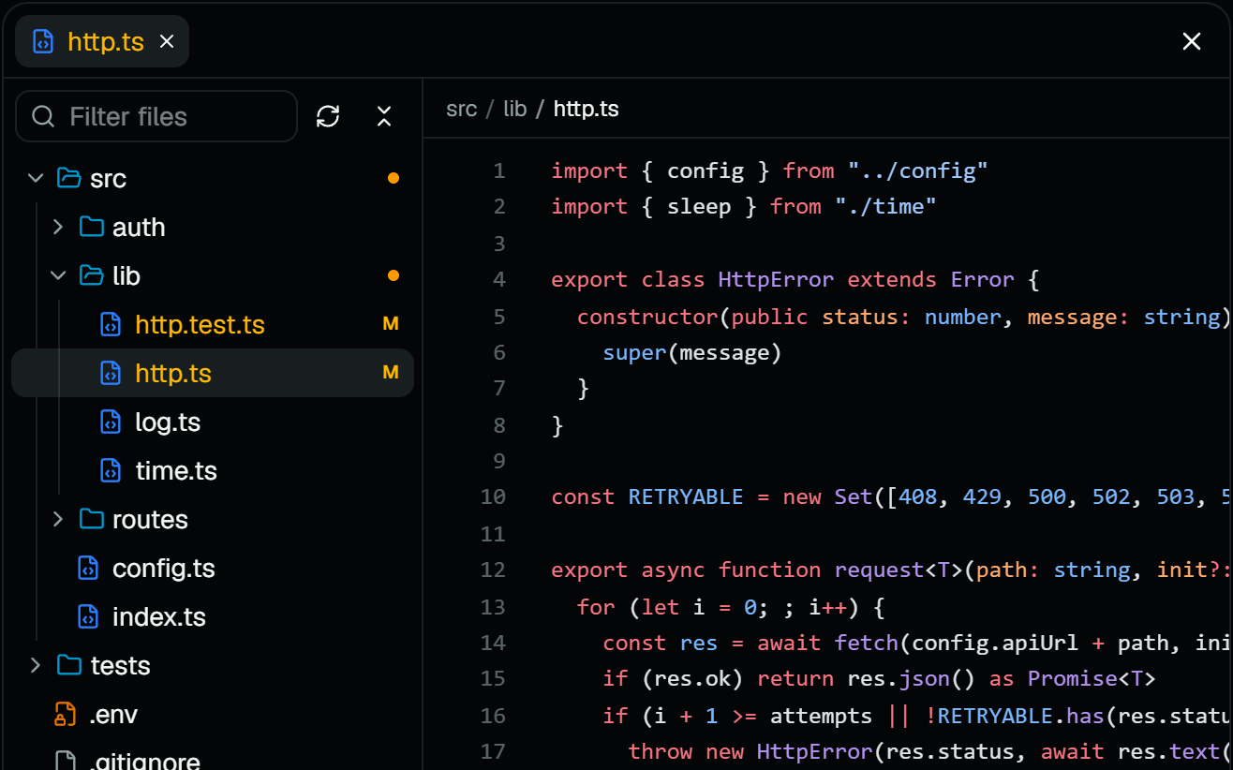This screenshot has width=1233, height=770.
Task: Click the .env locked file icon
Action: [66, 714]
